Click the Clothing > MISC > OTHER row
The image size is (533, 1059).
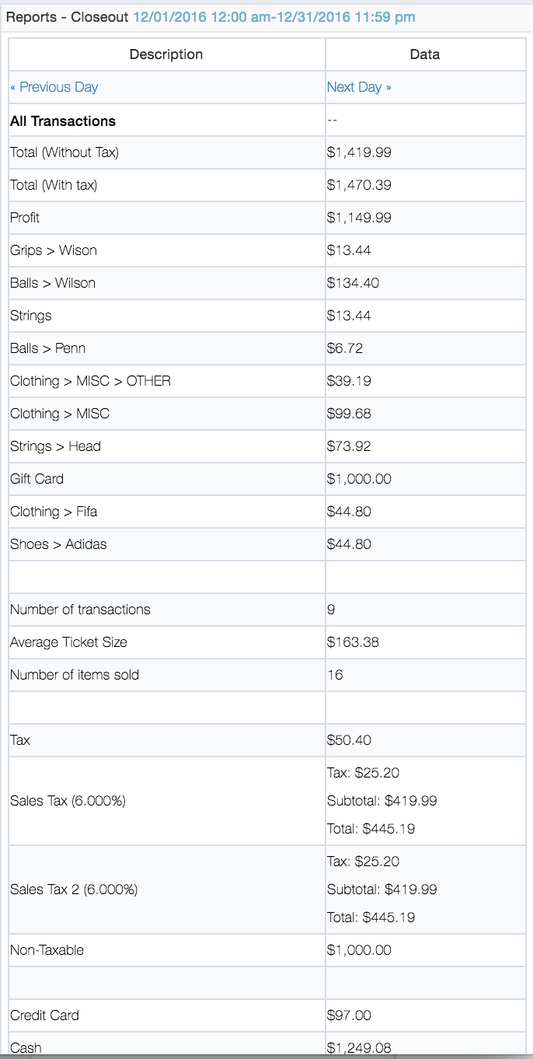point(267,381)
